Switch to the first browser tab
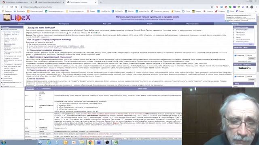The width and height of the screenshot is (259, 145). tap(17, 2)
